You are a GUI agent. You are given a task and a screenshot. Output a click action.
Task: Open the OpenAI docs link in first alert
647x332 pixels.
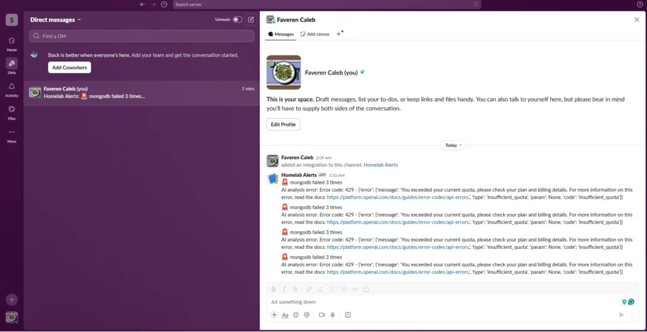click(399, 197)
